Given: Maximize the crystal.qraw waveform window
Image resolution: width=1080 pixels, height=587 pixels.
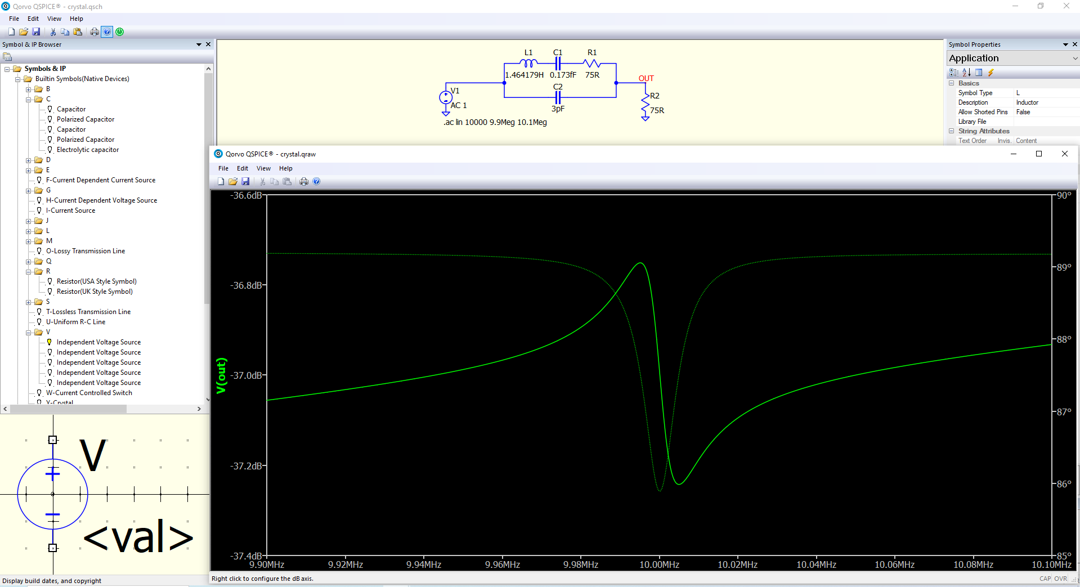Looking at the screenshot, I should point(1039,154).
